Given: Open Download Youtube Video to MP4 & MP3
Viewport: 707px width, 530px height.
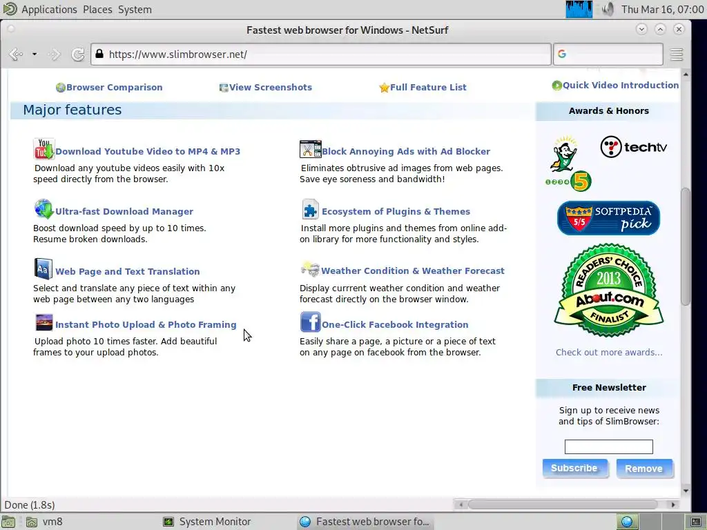Looking at the screenshot, I should pos(148,151).
